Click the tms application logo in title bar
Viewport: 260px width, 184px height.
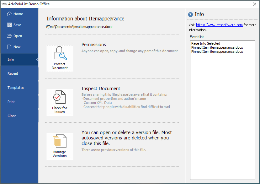pyautogui.click(x=4, y=4)
